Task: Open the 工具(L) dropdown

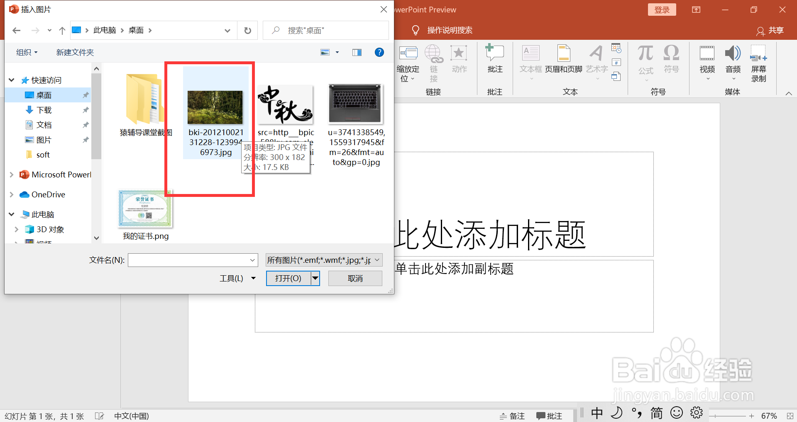Action: (x=237, y=278)
